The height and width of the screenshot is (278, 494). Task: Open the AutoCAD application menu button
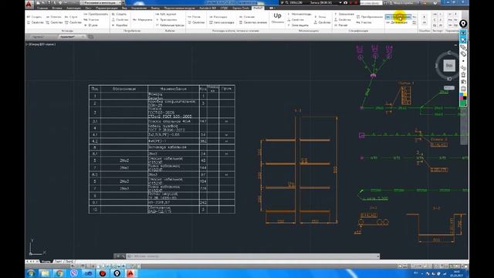point(29,4)
